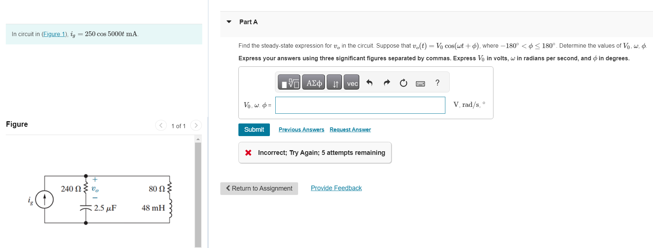Undo the last answer edit
Image resolution: width=653 pixels, height=248 pixels.
point(369,82)
